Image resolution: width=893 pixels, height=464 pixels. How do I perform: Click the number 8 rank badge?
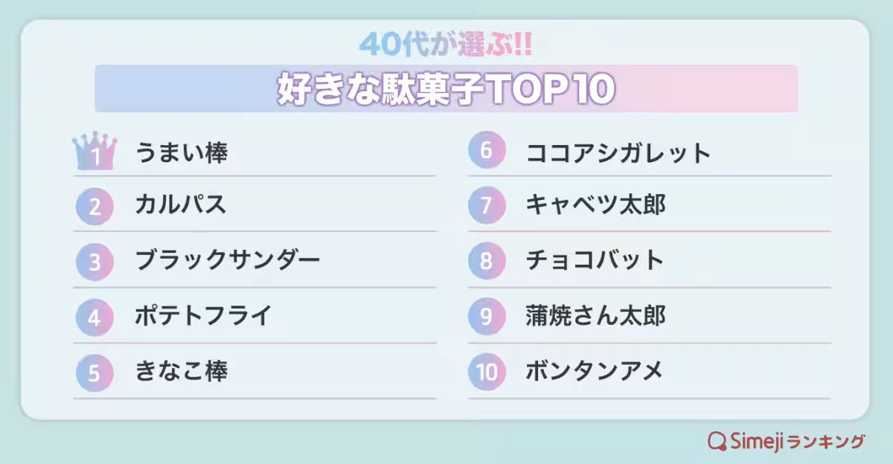point(486,261)
